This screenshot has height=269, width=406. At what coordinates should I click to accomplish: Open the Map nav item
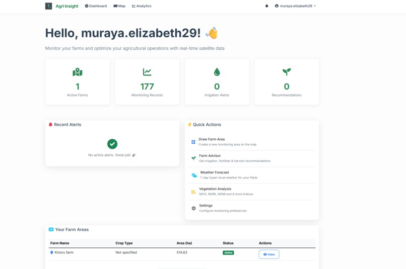119,6
